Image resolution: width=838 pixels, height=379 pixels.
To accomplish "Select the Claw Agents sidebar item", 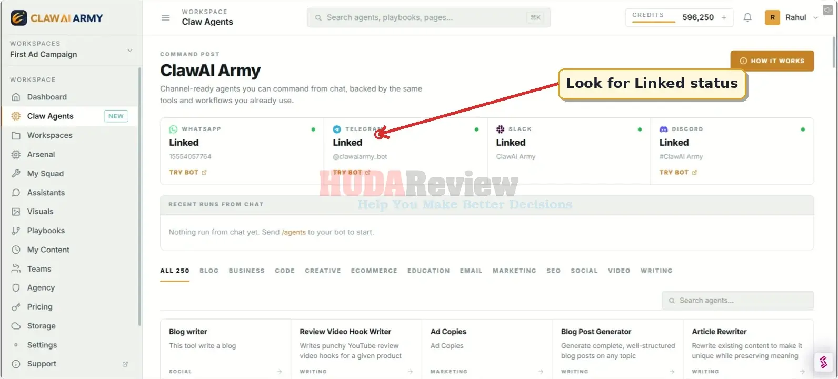I will pyautogui.click(x=69, y=116).
